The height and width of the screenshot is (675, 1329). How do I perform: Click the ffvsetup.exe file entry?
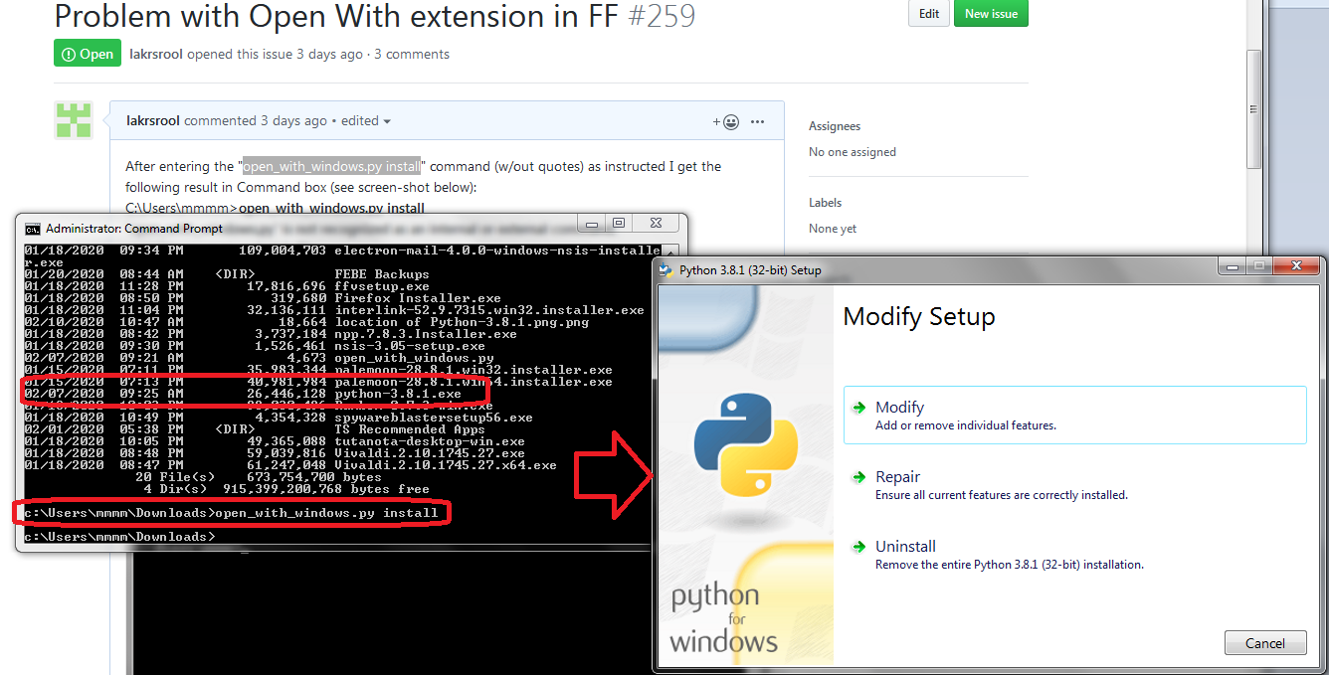[x=382, y=286]
